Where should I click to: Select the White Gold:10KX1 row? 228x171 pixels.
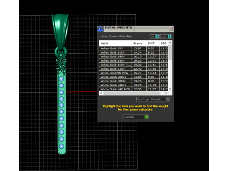pos(133,77)
